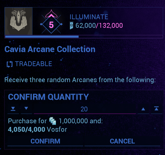Decrease quantity by one
This screenshot has width=165, height=155.
tap(26, 109)
